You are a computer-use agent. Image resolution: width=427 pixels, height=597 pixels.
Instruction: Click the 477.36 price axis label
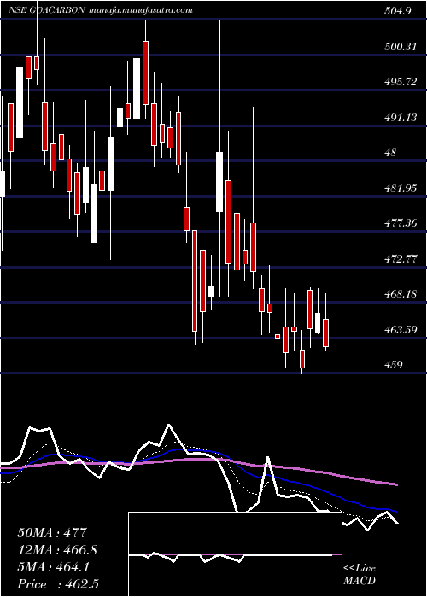coord(401,223)
